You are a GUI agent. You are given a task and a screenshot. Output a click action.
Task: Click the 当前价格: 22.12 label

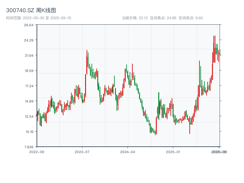(x=135, y=18)
